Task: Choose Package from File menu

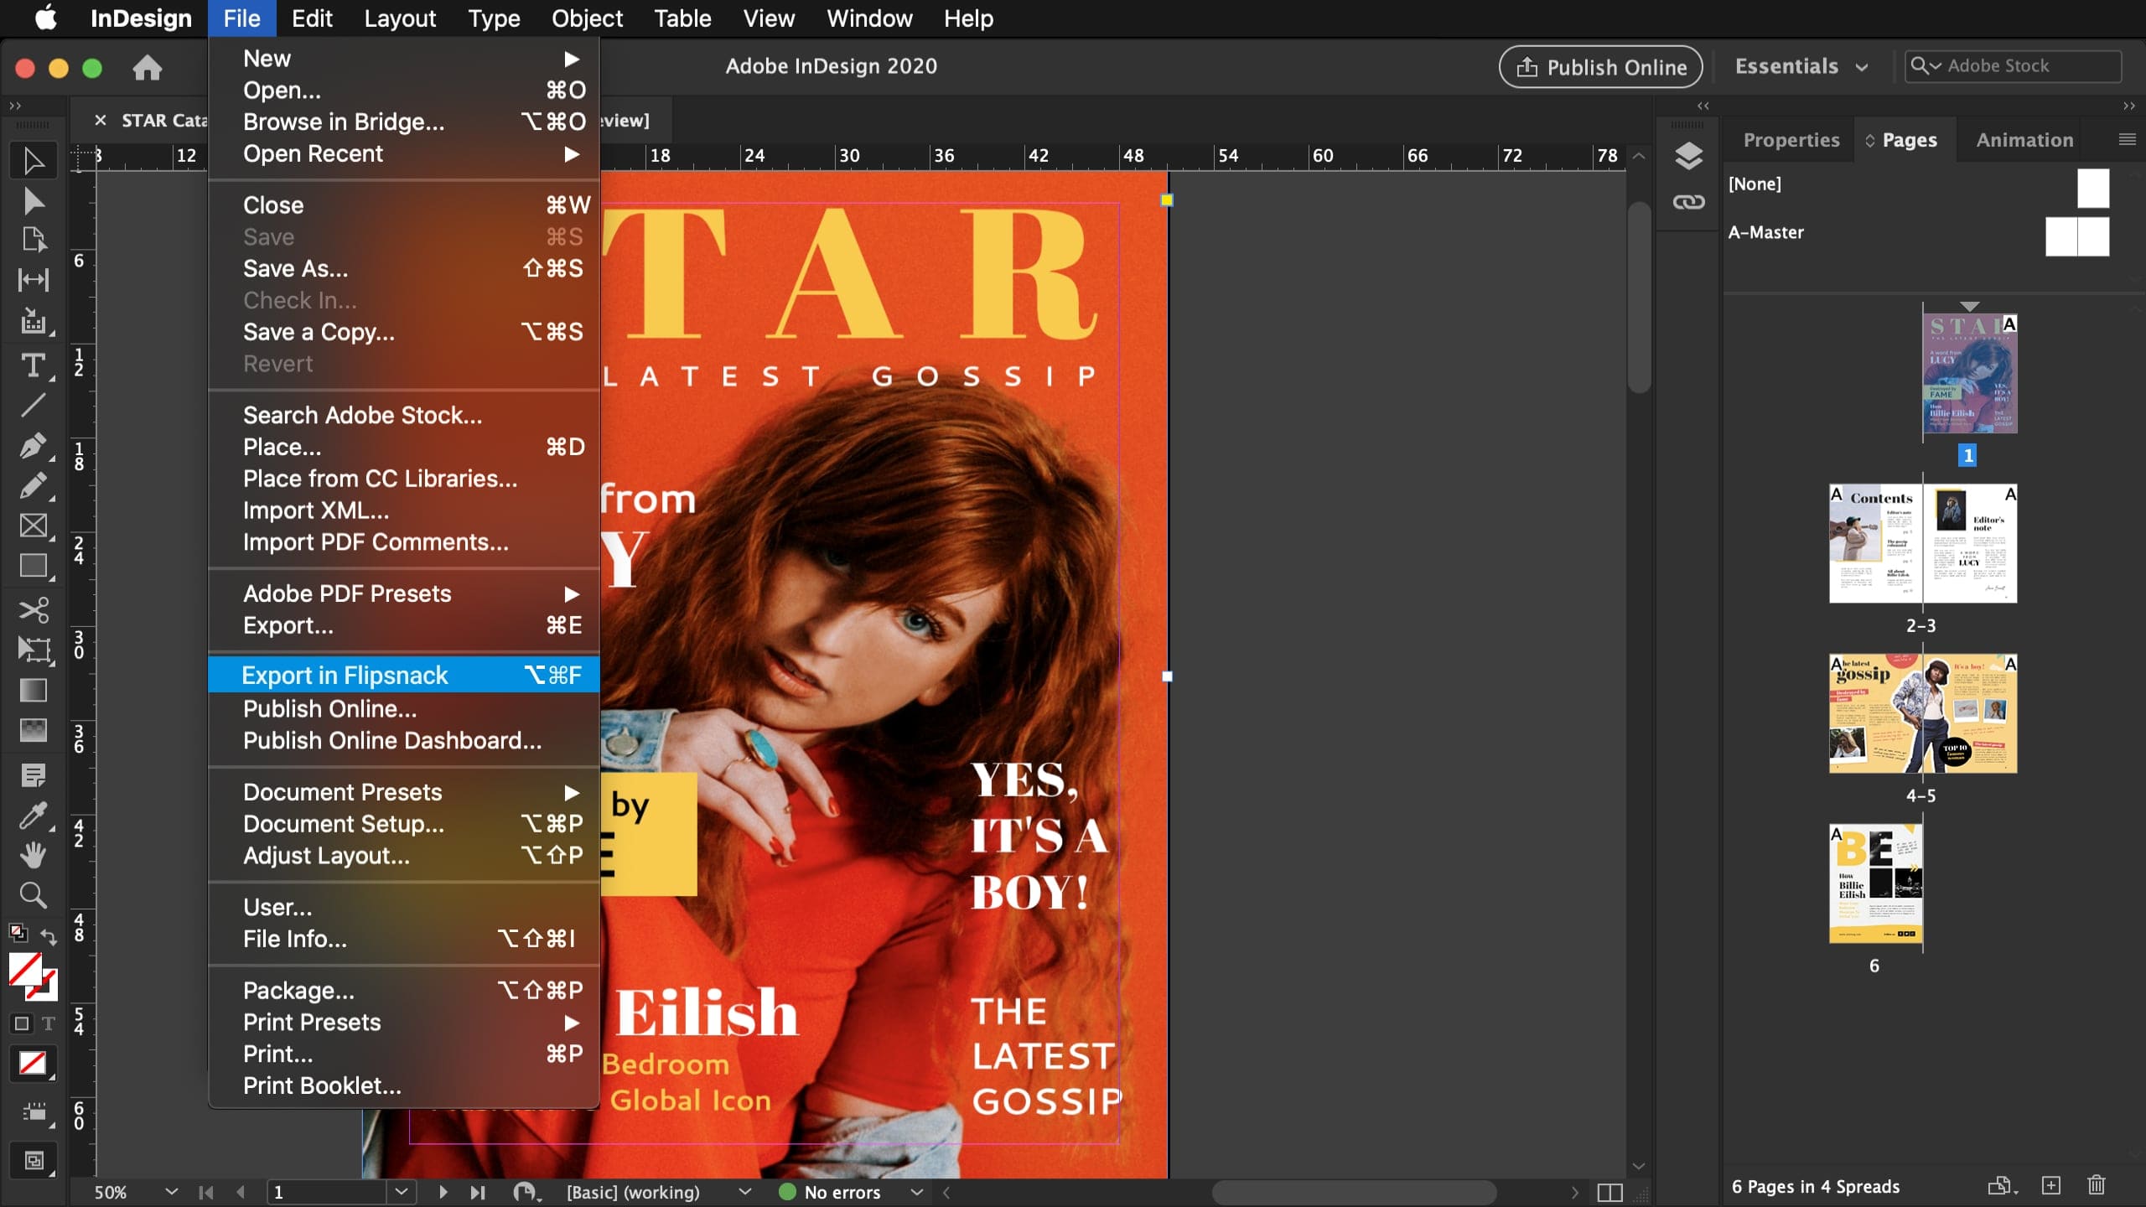Action: pyautogui.click(x=404, y=990)
